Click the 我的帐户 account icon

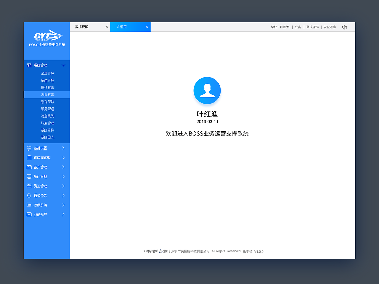coord(29,214)
